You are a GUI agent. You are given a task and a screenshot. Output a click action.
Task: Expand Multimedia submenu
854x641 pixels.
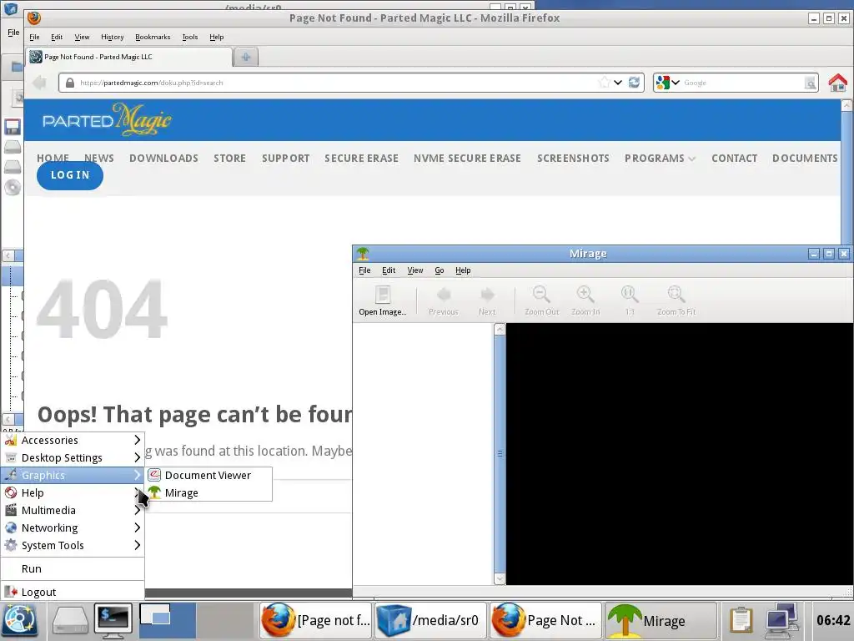pyautogui.click(x=73, y=510)
